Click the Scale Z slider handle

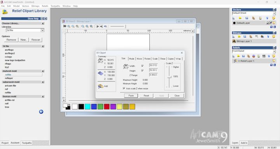[x=169, y=77]
